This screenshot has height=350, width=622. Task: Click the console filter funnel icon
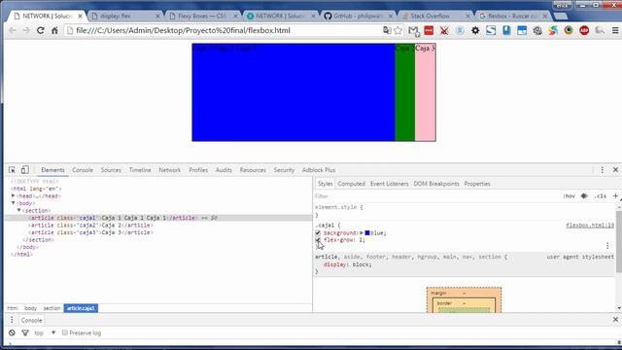pyautogui.click(x=25, y=332)
